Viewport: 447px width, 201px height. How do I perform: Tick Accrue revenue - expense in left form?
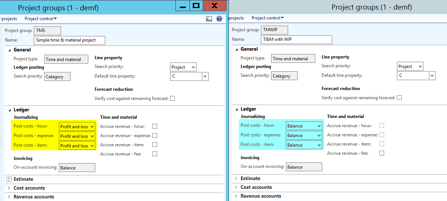(x=155, y=136)
